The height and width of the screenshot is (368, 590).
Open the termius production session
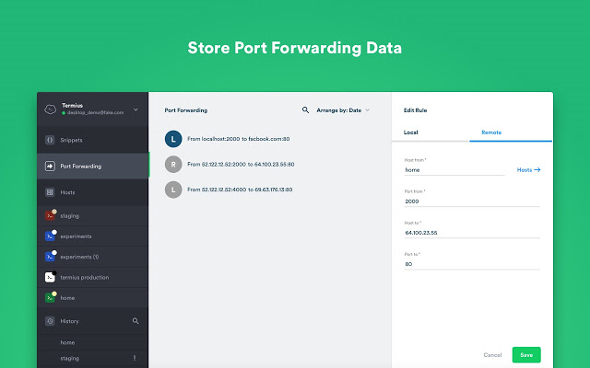92,277
